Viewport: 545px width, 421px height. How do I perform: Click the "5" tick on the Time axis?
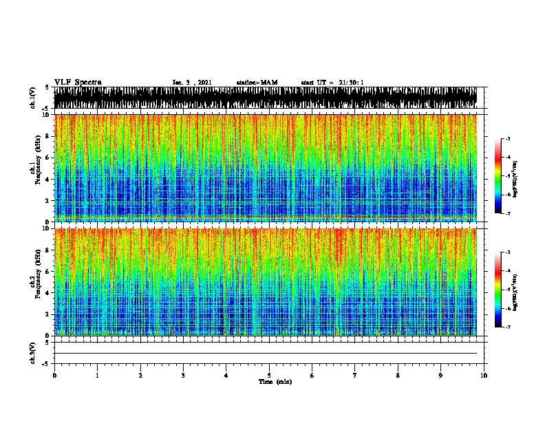(269, 376)
